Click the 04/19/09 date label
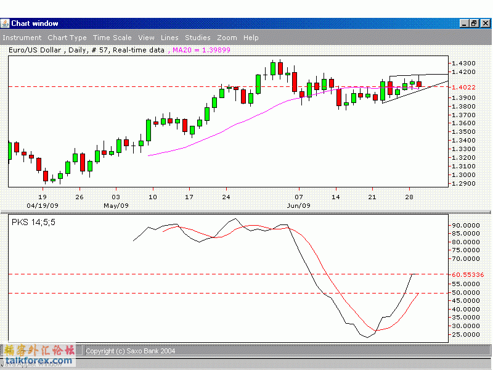Screen dimensions: 493x370 43,206
